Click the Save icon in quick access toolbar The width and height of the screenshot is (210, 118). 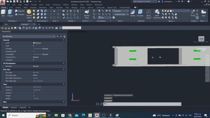(14, 1)
